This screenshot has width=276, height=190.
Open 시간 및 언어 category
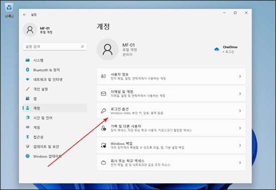(x=55, y=118)
